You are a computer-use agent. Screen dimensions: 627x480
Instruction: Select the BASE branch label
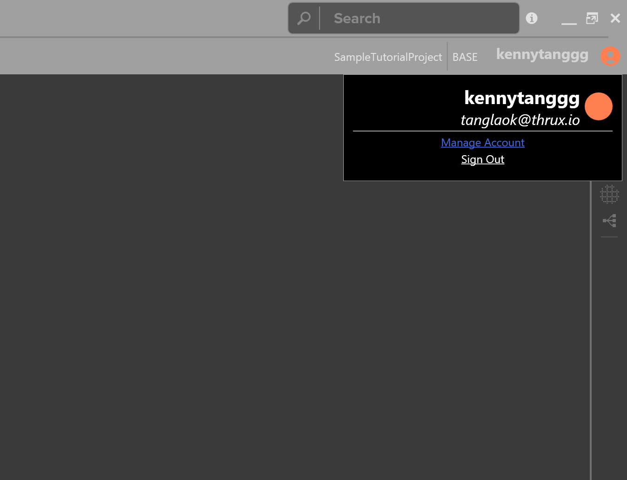pos(465,57)
